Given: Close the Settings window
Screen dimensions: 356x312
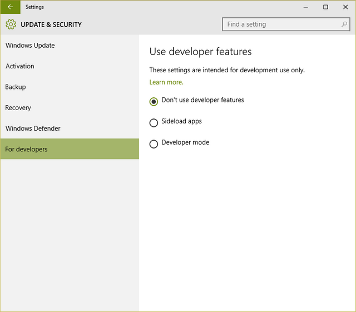Looking at the screenshot, I should click(345, 7).
